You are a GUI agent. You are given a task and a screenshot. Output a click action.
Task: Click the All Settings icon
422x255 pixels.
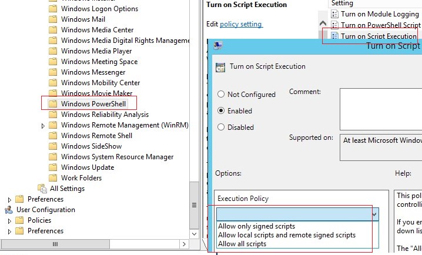pyautogui.click(x=42, y=189)
